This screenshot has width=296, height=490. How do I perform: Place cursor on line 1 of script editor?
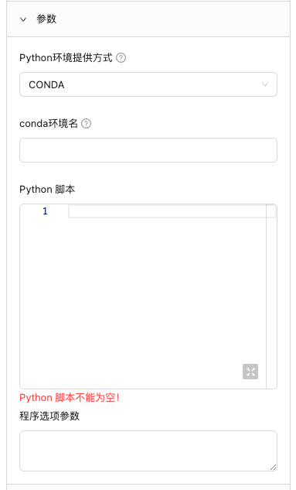tap(167, 211)
